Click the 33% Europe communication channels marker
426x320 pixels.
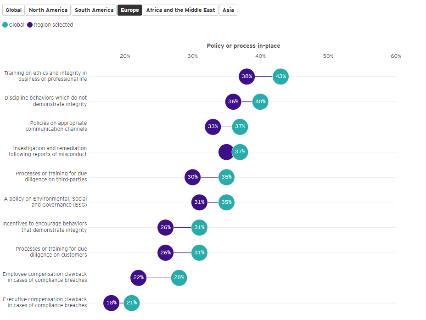tap(213, 126)
